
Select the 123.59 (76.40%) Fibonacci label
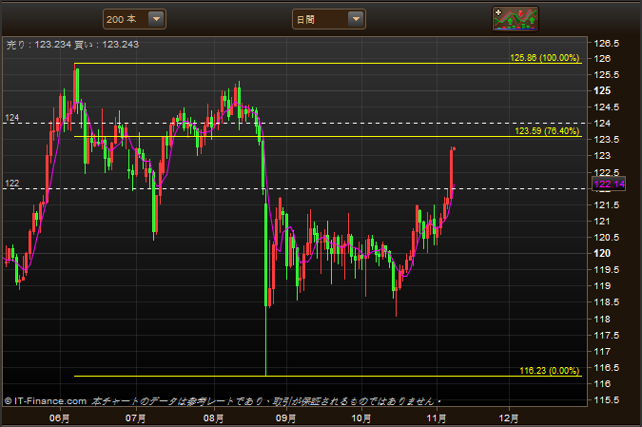[547, 131]
